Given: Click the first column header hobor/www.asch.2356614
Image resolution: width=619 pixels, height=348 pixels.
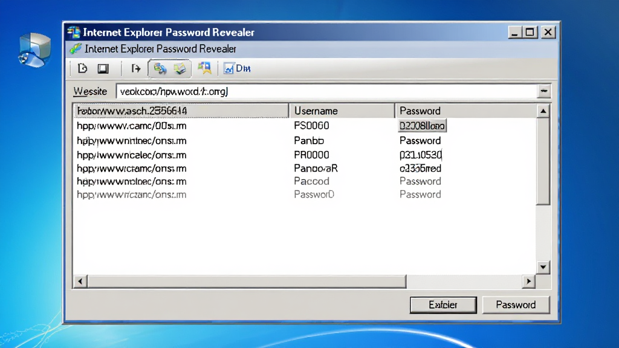Looking at the screenshot, I should 181,111.
